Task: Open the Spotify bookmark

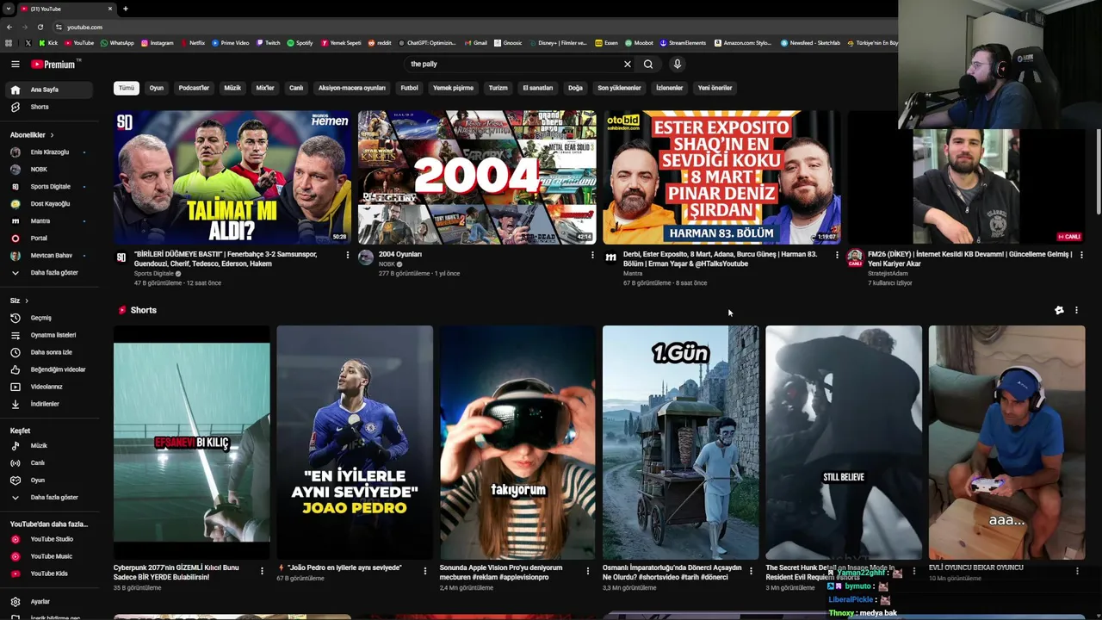Action: [300, 42]
